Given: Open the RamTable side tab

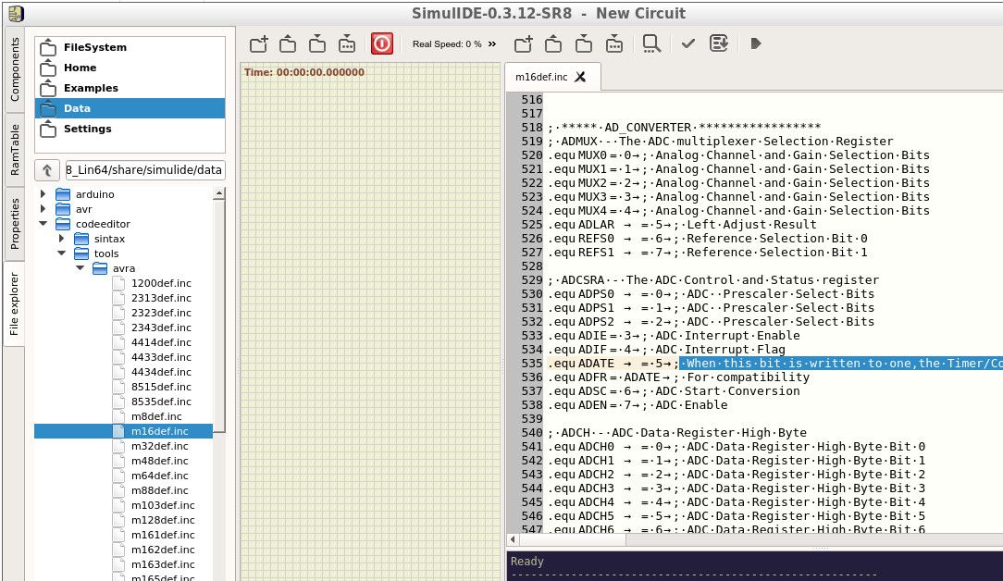Looking at the screenshot, I should (x=15, y=149).
